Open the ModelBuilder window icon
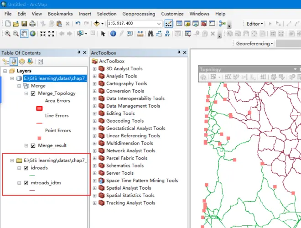Viewport: 301px width, 228px height. pos(222,23)
